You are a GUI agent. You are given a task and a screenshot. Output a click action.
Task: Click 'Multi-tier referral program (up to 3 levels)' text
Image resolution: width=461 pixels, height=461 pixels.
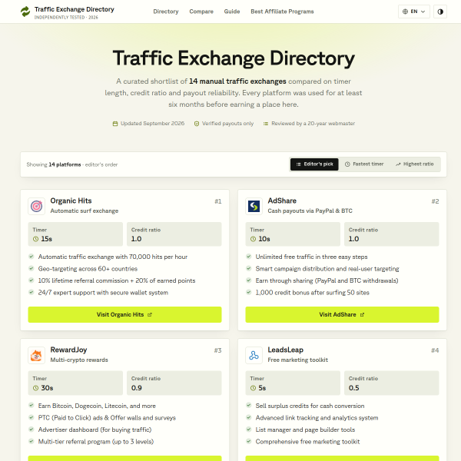click(96, 442)
